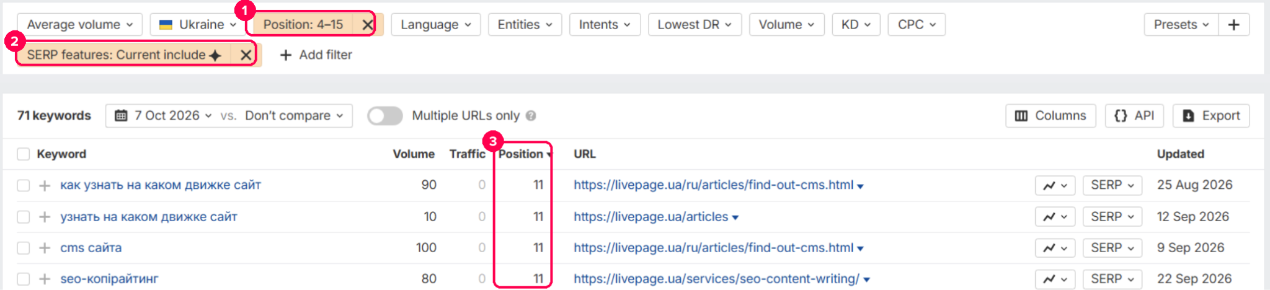The height and width of the screenshot is (290, 1270).
Task: Edit the SERP features: Current include filter
Action: point(124,55)
